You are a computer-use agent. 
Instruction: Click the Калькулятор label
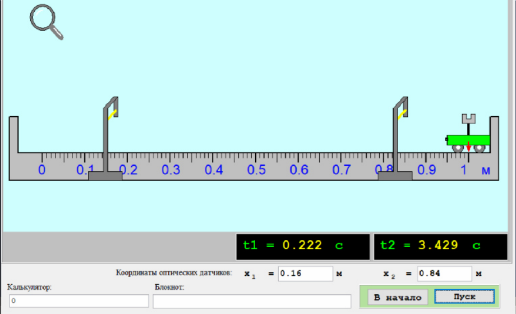coord(29,287)
